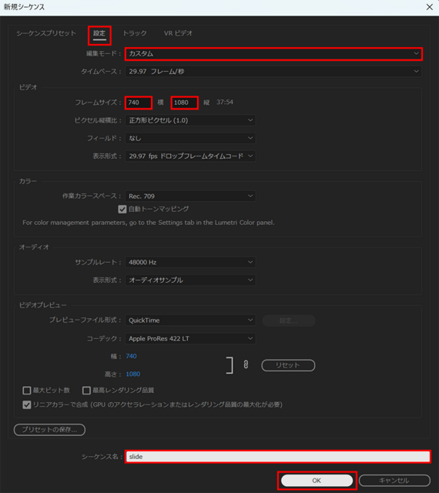Toggle 自動トーンマッピング checkbox

pyautogui.click(x=122, y=209)
